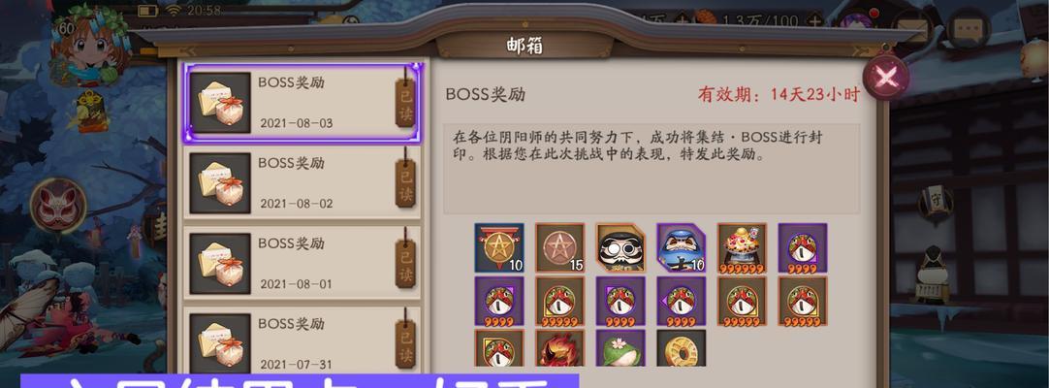The width and height of the screenshot is (1049, 388).
Task: Open BOSS奖励 mail dated 2021-08-02
Action: [302, 182]
